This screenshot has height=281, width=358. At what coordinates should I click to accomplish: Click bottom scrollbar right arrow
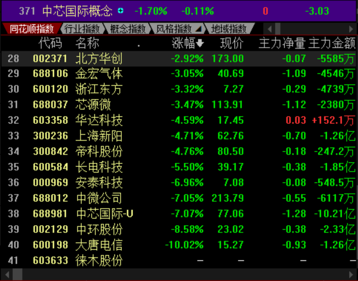click(351, 274)
